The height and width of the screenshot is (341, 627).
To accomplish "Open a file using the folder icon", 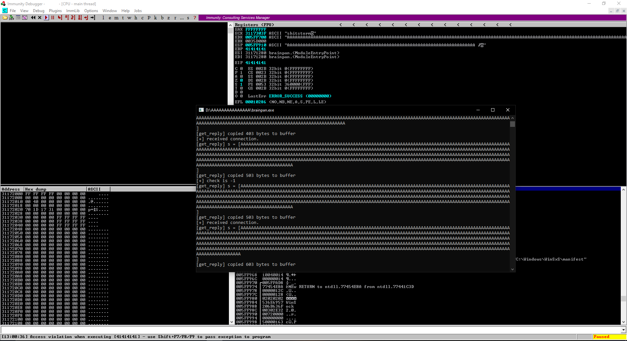I will [5, 18].
